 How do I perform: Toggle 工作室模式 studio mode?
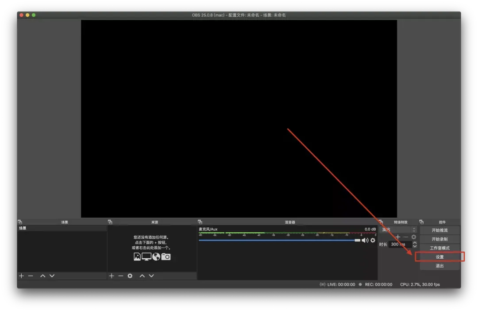coord(439,248)
